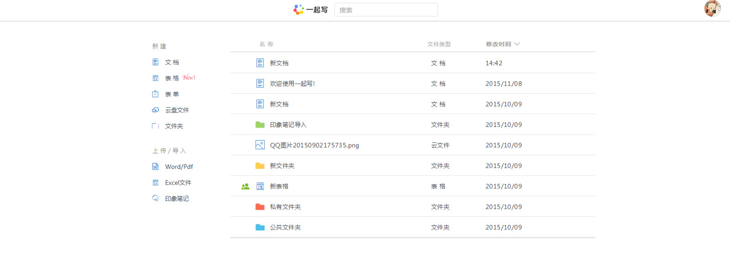
Task: Open the user avatar in the top corner
Action: [712, 8]
